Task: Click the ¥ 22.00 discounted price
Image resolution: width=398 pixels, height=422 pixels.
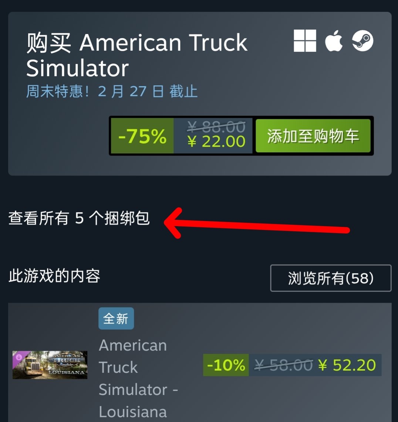Action: tap(217, 141)
